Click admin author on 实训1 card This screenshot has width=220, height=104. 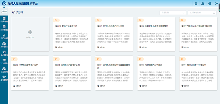[x=185, y=86]
